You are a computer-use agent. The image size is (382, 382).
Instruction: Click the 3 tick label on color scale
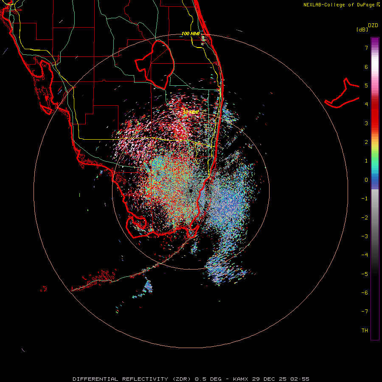point(366,123)
